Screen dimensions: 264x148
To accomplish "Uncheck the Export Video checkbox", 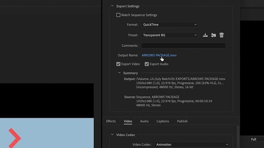I will tap(118, 64).
